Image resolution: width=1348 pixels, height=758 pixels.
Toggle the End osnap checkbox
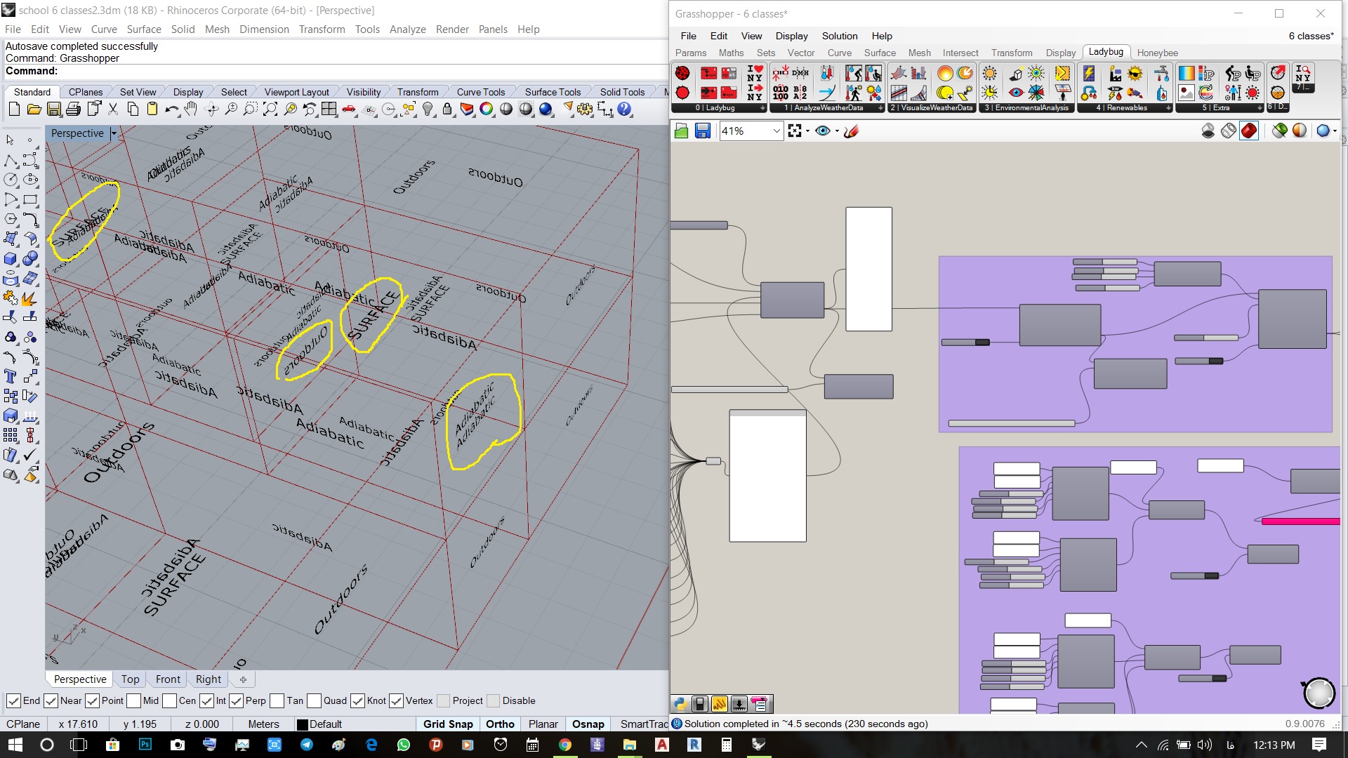click(x=13, y=700)
